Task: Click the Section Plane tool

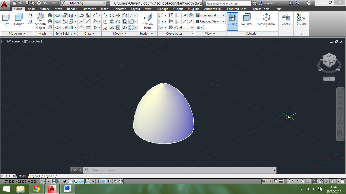Action: 148,21
